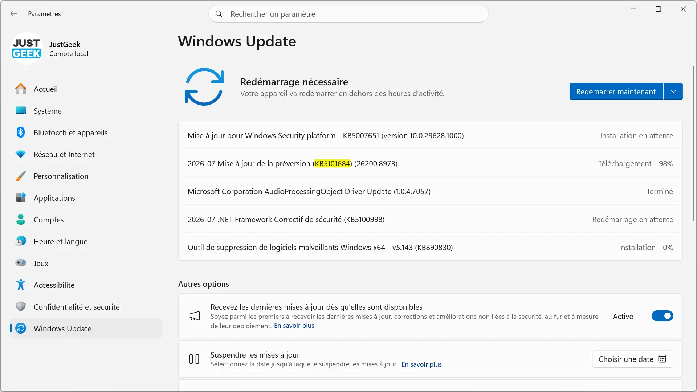The width and height of the screenshot is (697, 392).
Task: Click the pause icon next to Suspendre
Action: [194, 359]
